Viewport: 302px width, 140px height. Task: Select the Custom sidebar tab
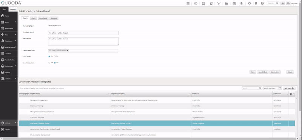point(13,9)
